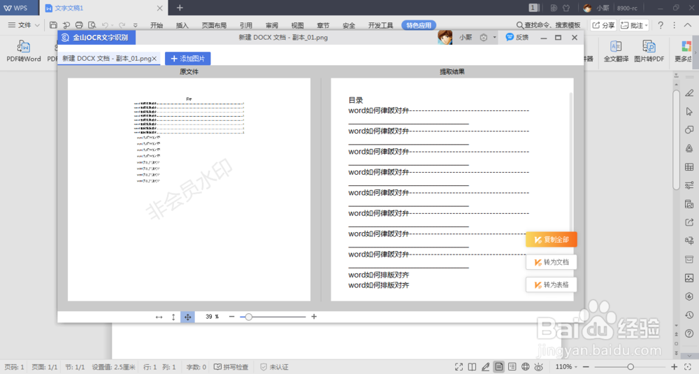Switch to the 开始 ribbon tab
This screenshot has height=374, width=699.
157,25
